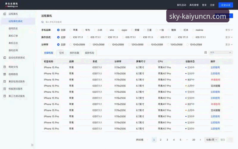Image resolution: width=238 pixels, height=149 pixels.
Task: Click the 兼容性测试服务 sidebar icon
Action: [x=5, y=81]
